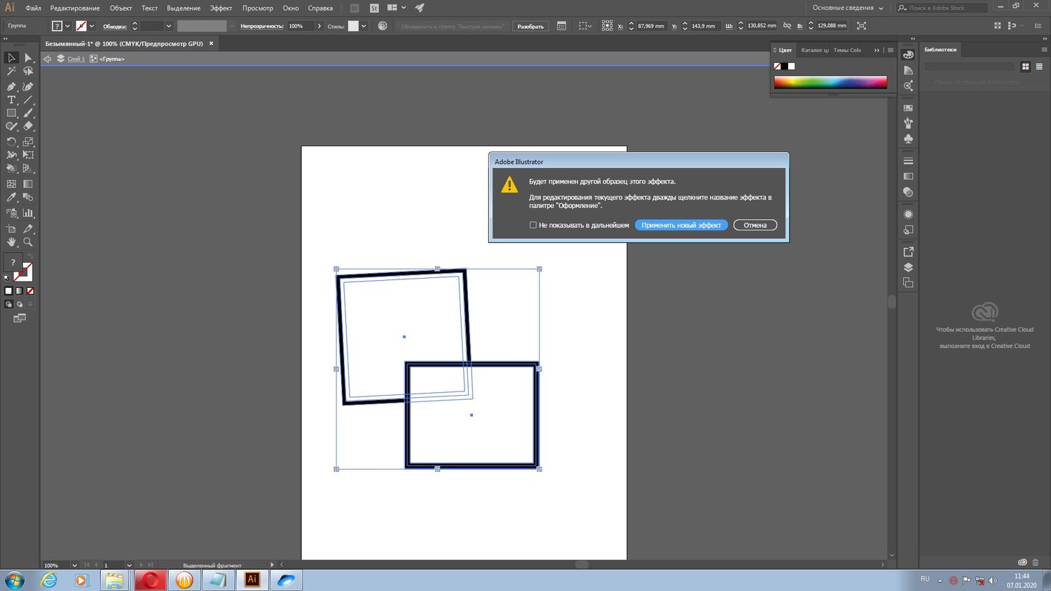The width and height of the screenshot is (1051, 591).
Task: Choose the Rotate tool
Action: pyautogui.click(x=11, y=141)
